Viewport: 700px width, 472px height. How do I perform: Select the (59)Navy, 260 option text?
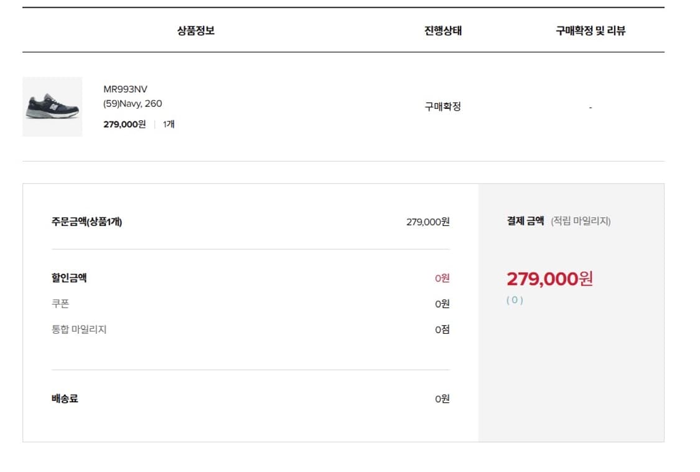tap(132, 103)
